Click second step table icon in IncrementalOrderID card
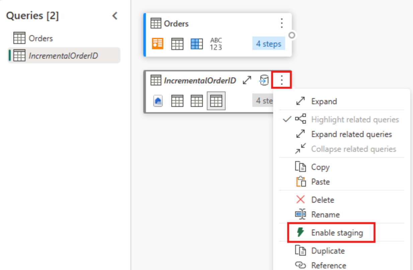The width and height of the screenshot is (413, 270). coord(177,101)
